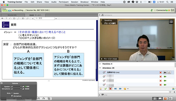This screenshot has width=176, height=101.
Task: Send red X No feedback
Action: 110,89
